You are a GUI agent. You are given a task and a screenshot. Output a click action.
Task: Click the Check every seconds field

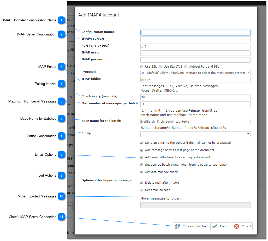point(195,97)
